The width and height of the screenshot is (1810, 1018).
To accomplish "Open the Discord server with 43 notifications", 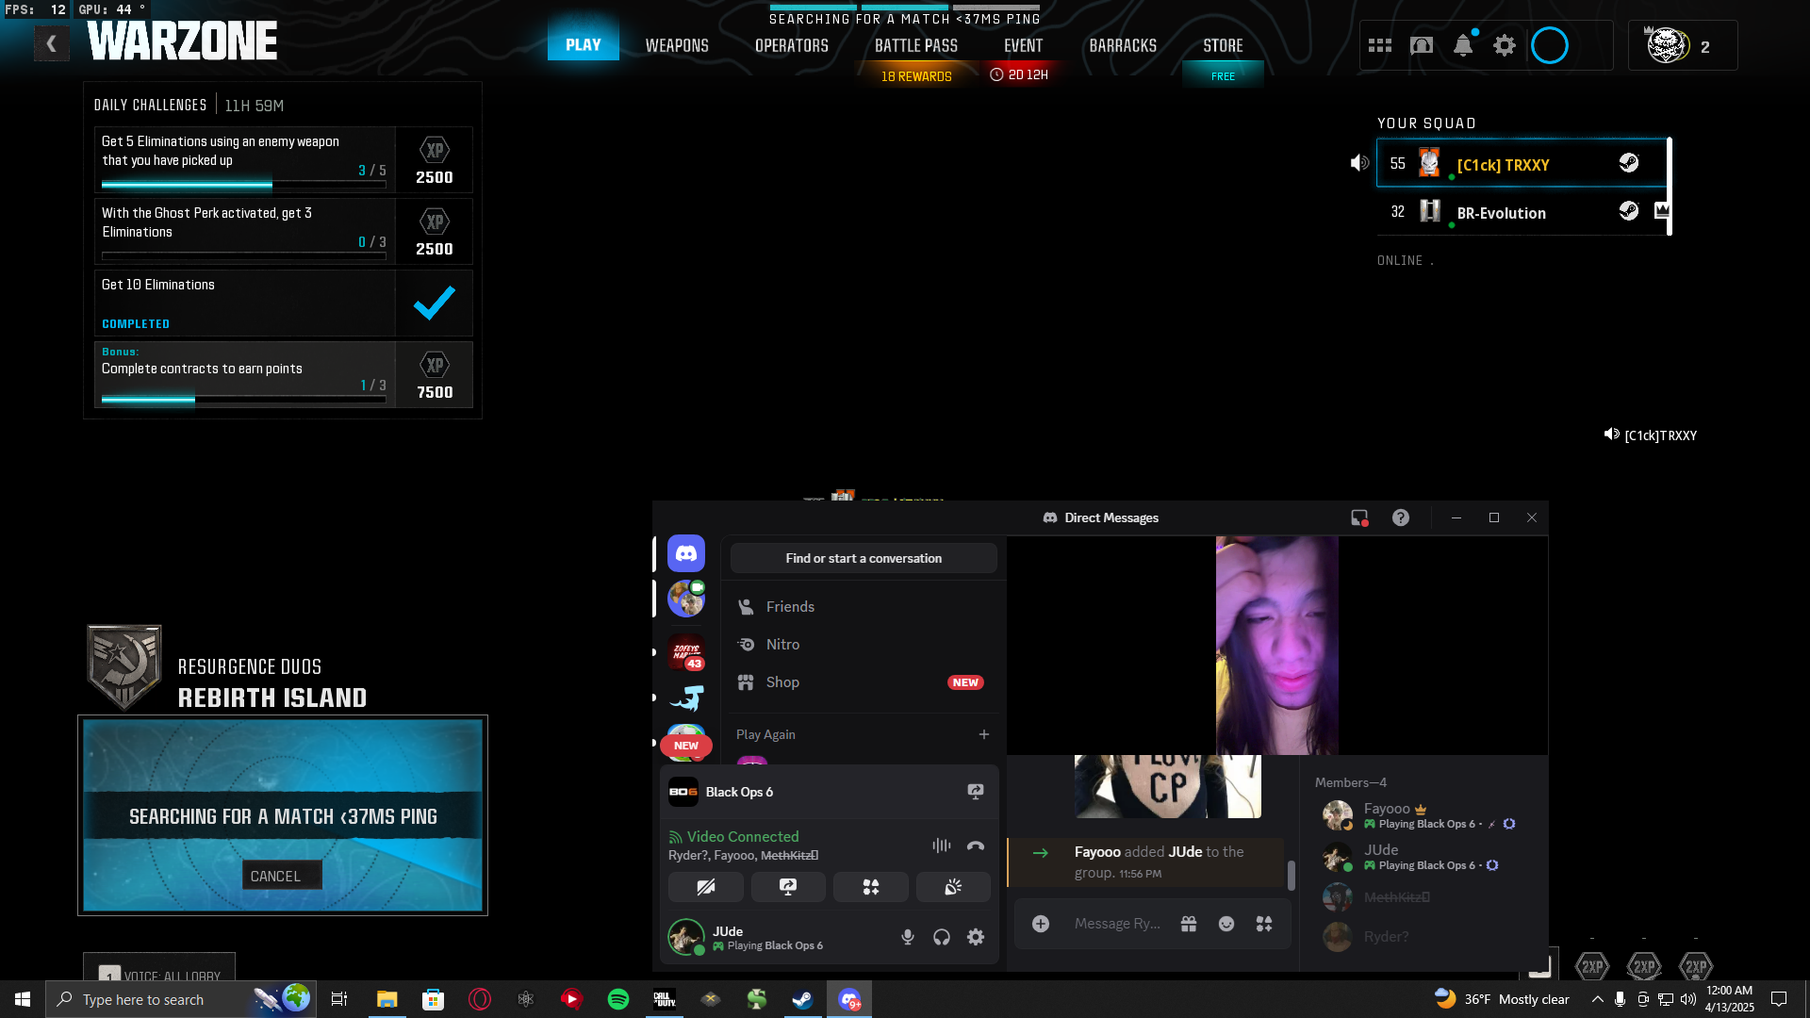I will 686,652.
